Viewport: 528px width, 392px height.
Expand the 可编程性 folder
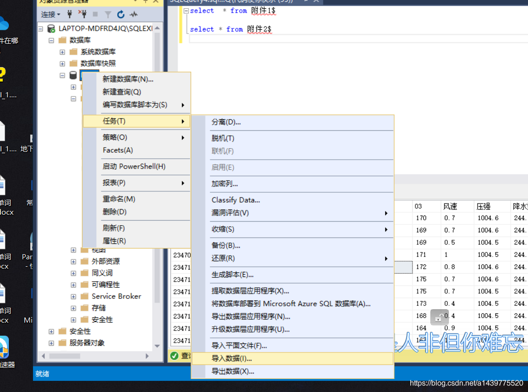tap(74, 285)
